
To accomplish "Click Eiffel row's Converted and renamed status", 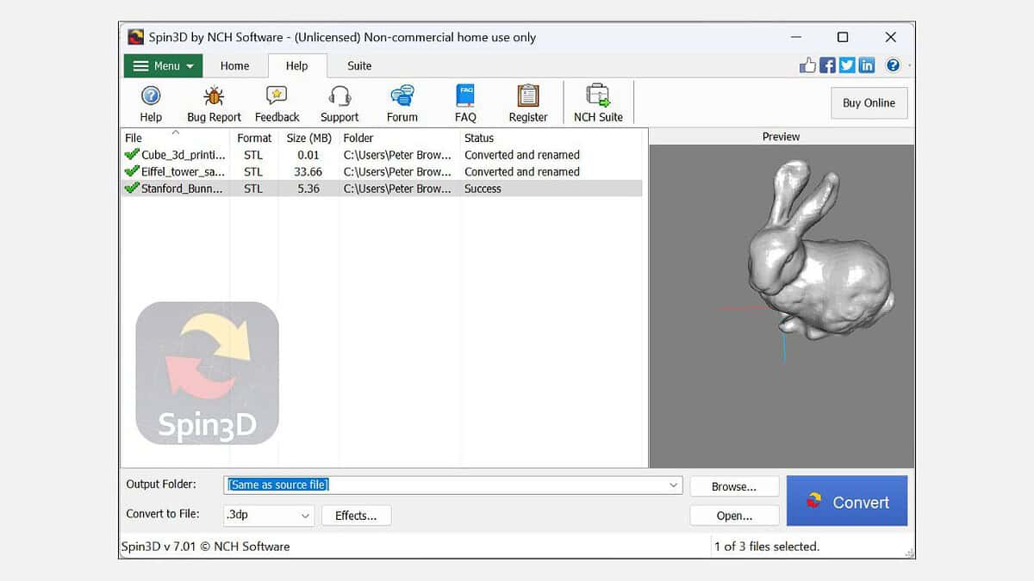I will coord(522,171).
